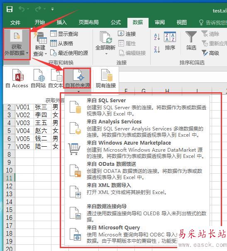Screen dimensions: 227x251
Task: Click the 自网站 import icon
Action: click(x=38, y=79)
